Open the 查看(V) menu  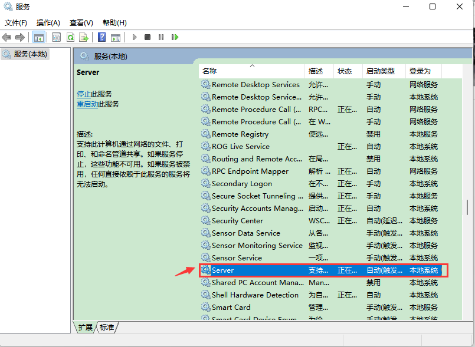click(81, 23)
